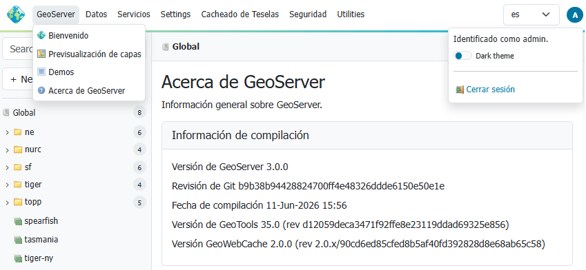
Task: Click the Global breadcrumb server icon
Action: (x=165, y=47)
